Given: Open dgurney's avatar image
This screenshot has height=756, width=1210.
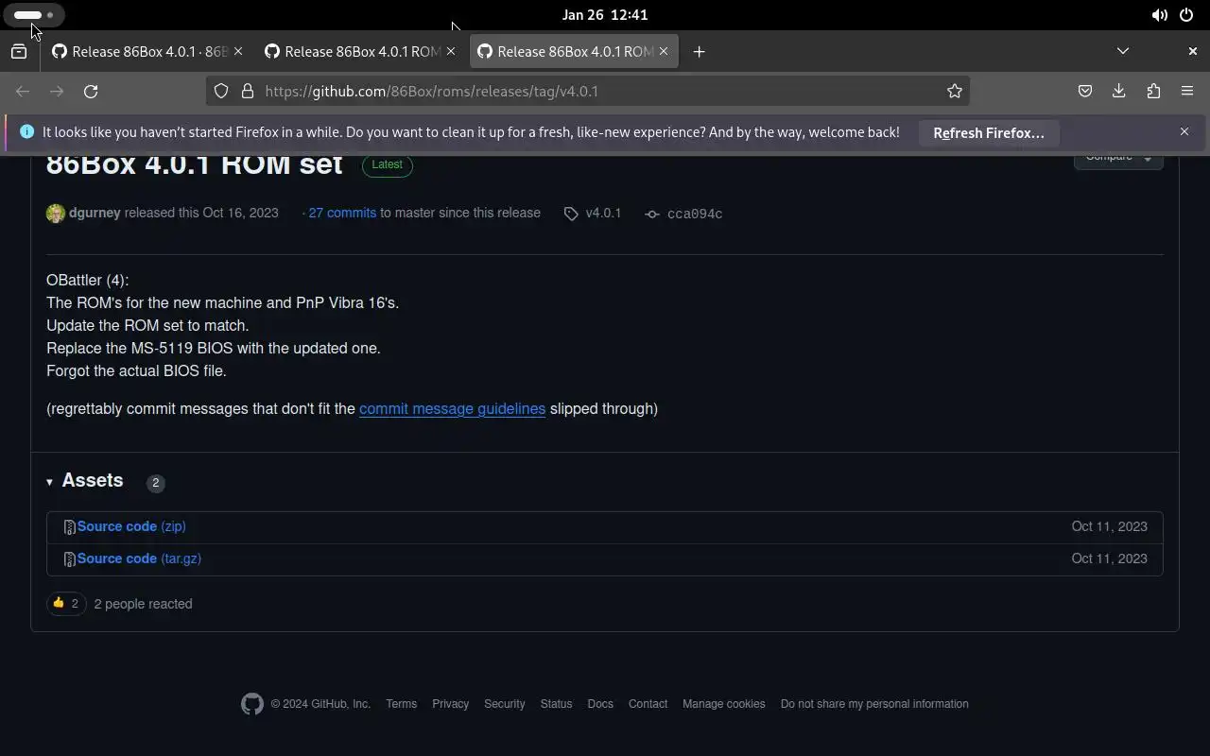Looking at the screenshot, I should [56, 214].
